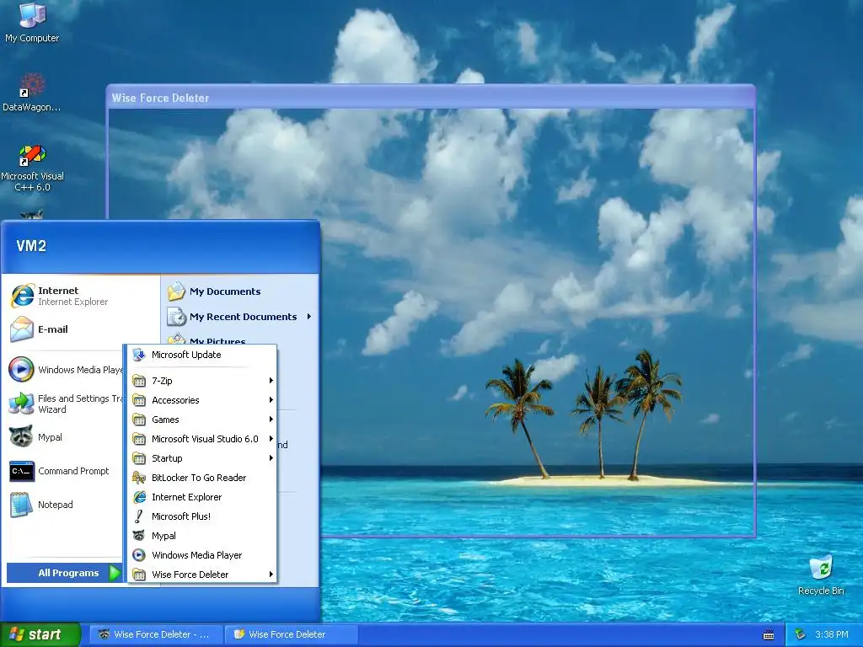Image resolution: width=863 pixels, height=647 pixels.
Task: Select Wise Force Deleter in programs menu
Action: coord(202,575)
